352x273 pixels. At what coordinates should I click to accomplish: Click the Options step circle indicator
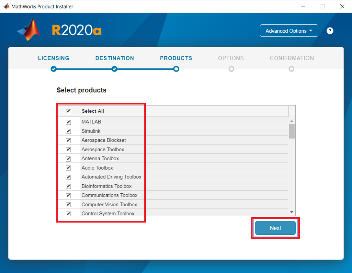click(231, 69)
